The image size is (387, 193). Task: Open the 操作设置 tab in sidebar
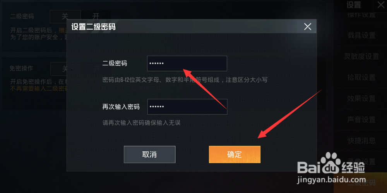[x=361, y=15]
